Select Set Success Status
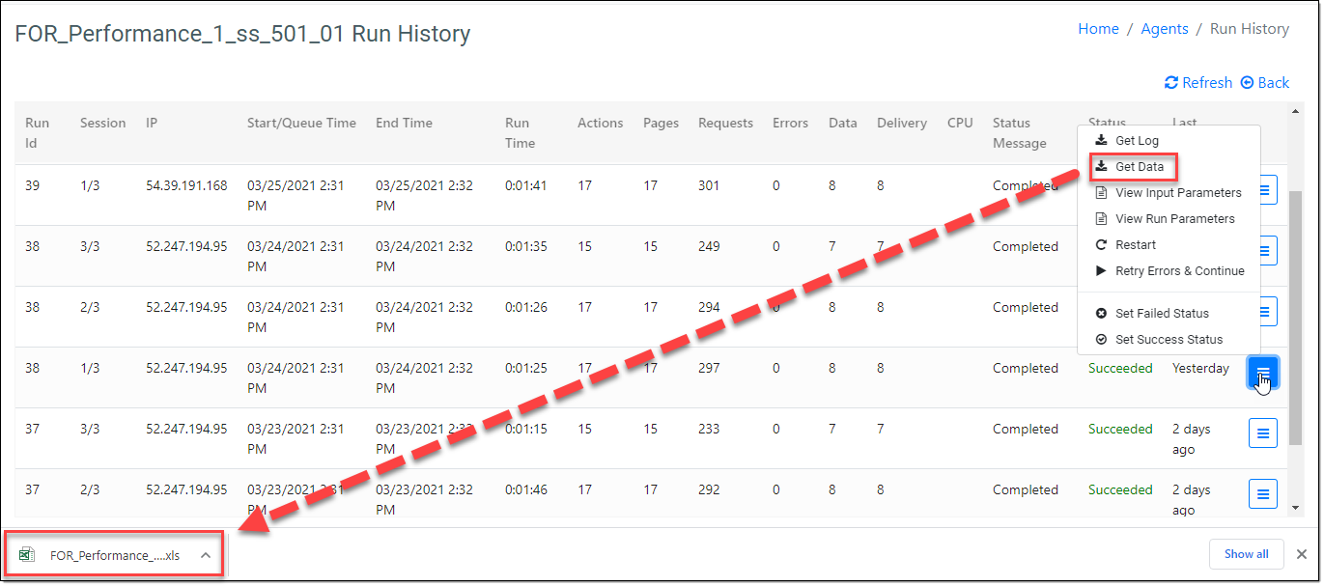Screen dimensions: 1324x586 click(1168, 340)
